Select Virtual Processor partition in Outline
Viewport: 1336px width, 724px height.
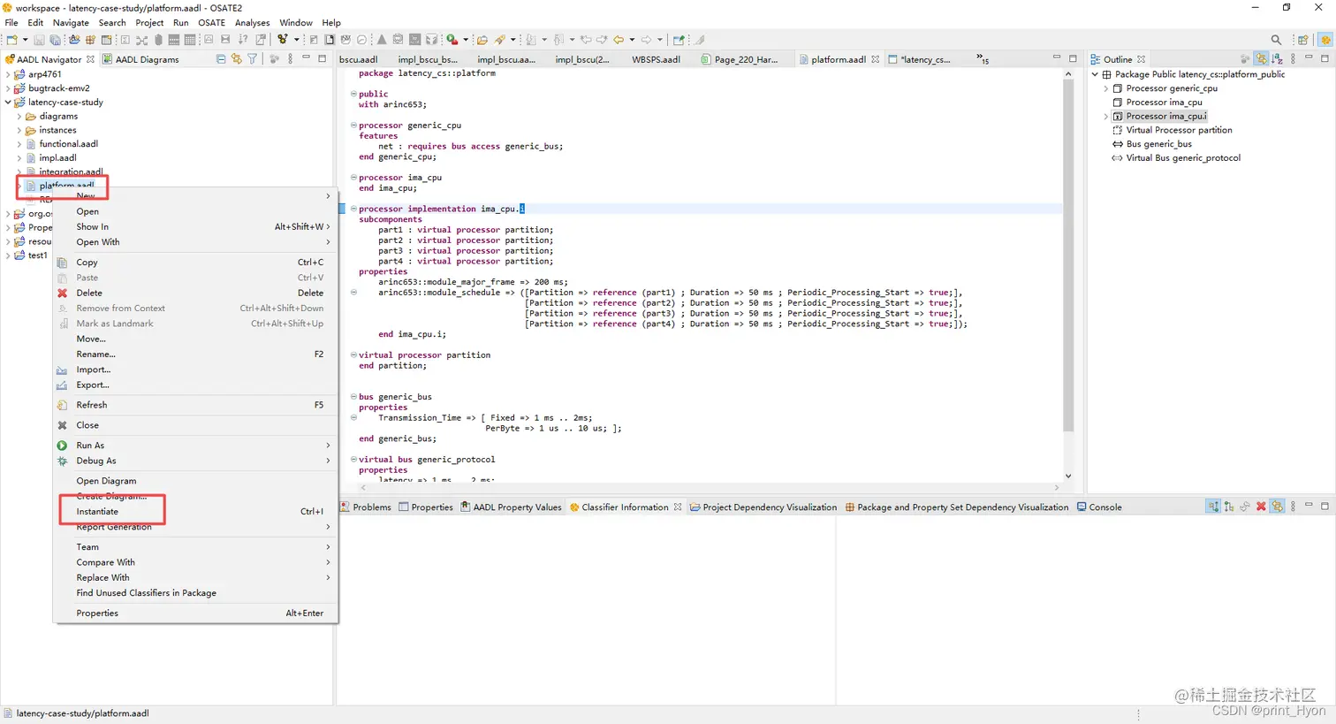point(1172,130)
